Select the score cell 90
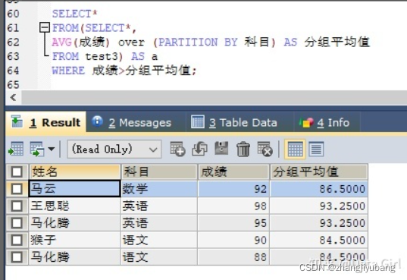The image size is (407, 280). (233, 240)
